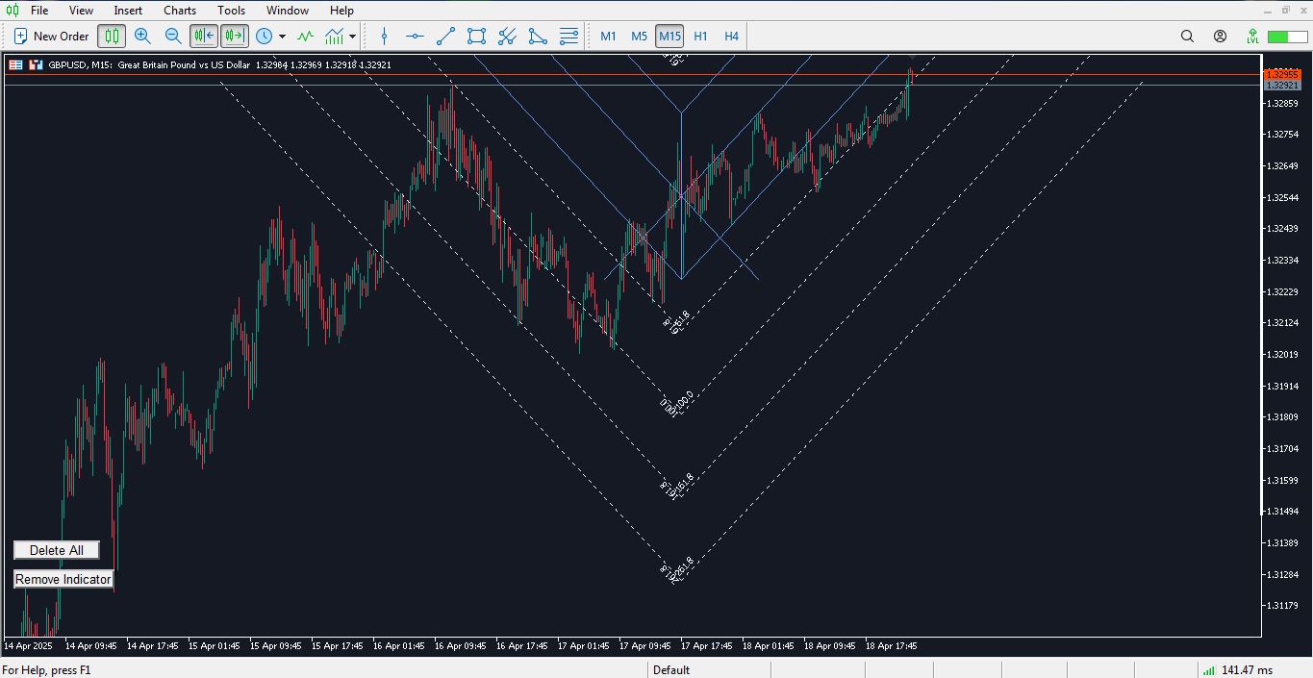
Task: Click the New Order button
Action: (51, 37)
